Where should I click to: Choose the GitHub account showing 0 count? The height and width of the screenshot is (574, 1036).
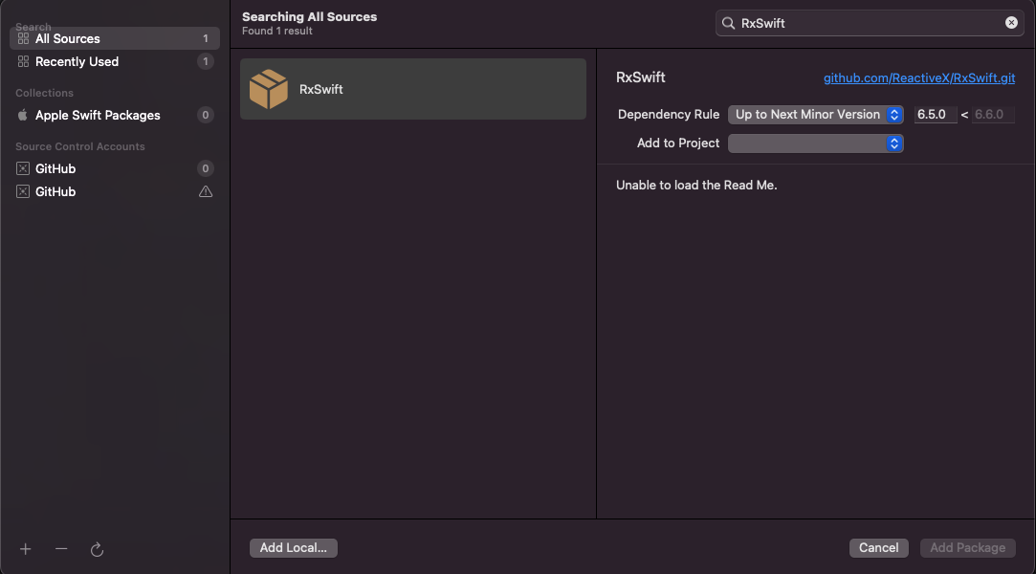click(x=55, y=168)
